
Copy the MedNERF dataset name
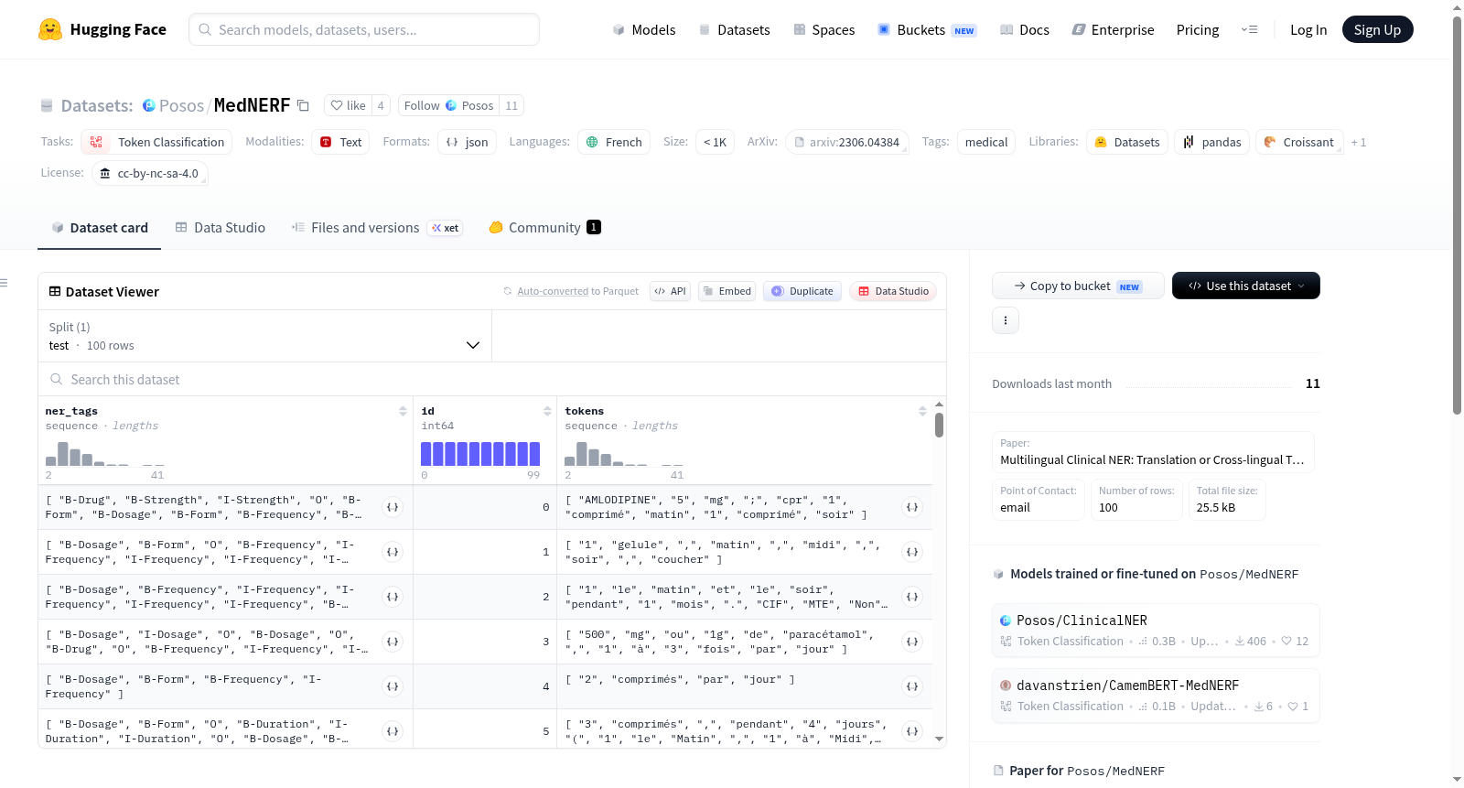click(x=303, y=105)
